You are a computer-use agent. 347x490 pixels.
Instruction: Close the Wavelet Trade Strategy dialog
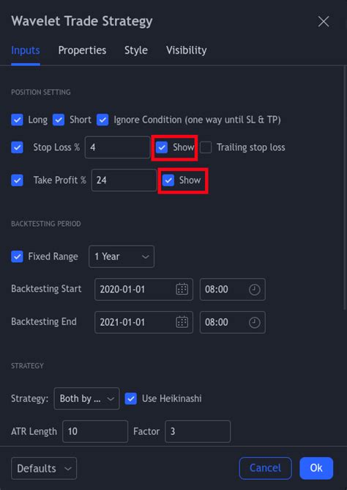tap(324, 21)
